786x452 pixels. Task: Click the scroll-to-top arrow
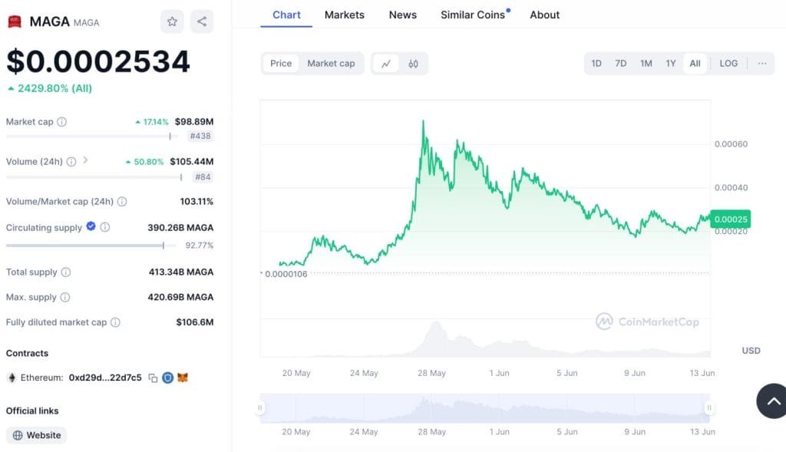[x=771, y=401]
